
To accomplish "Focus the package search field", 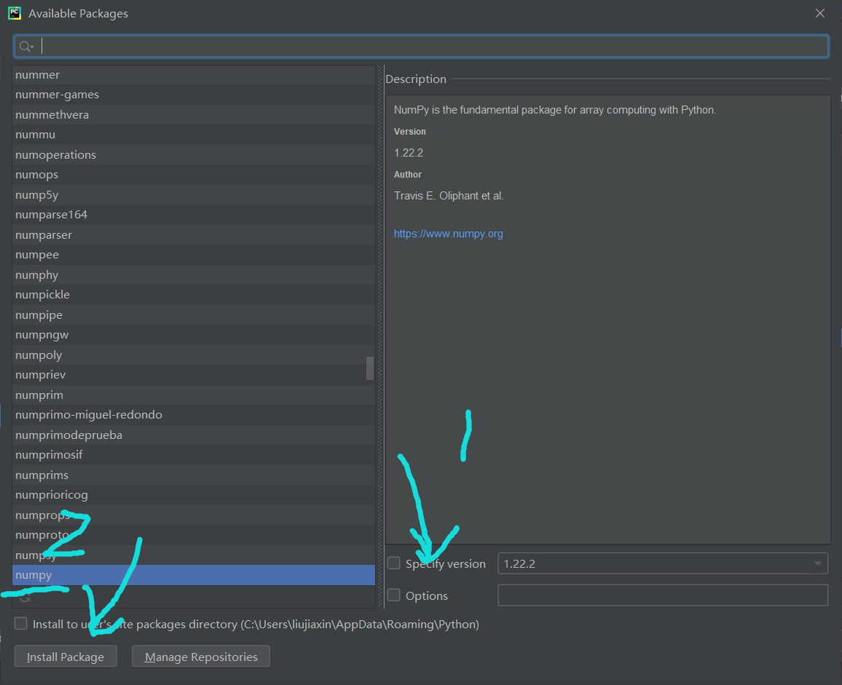I will pyautogui.click(x=421, y=47).
